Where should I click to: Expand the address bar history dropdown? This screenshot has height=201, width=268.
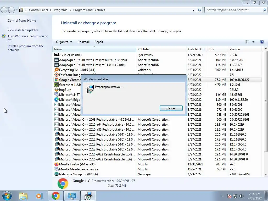click(193, 10)
